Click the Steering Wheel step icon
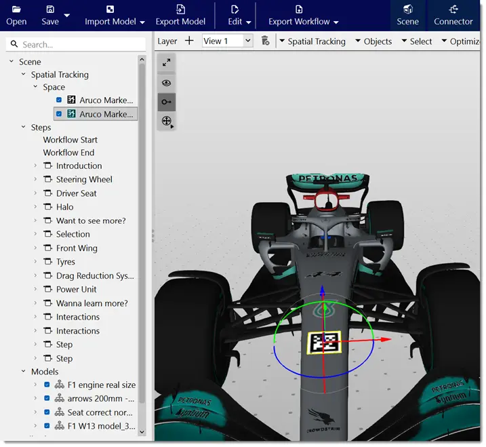 (47, 179)
